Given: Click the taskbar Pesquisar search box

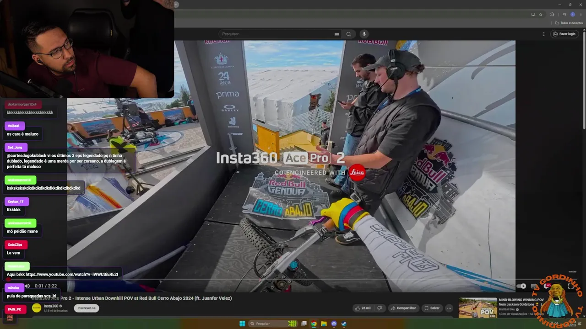Looking at the screenshot, I should [273, 324].
